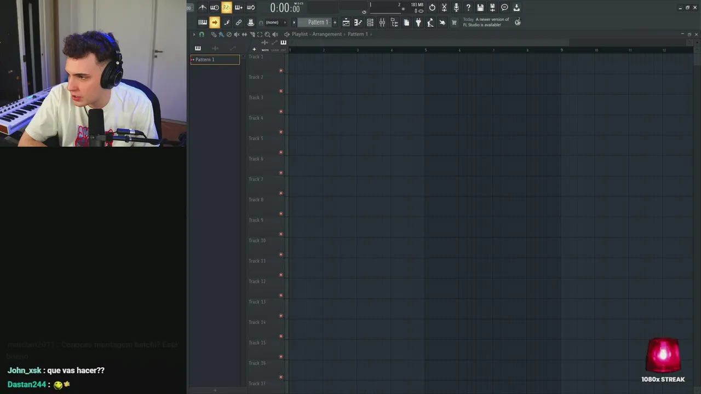The height and width of the screenshot is (394, 701).
Task: Toggle loop recording icon
Action: point(251,8)
